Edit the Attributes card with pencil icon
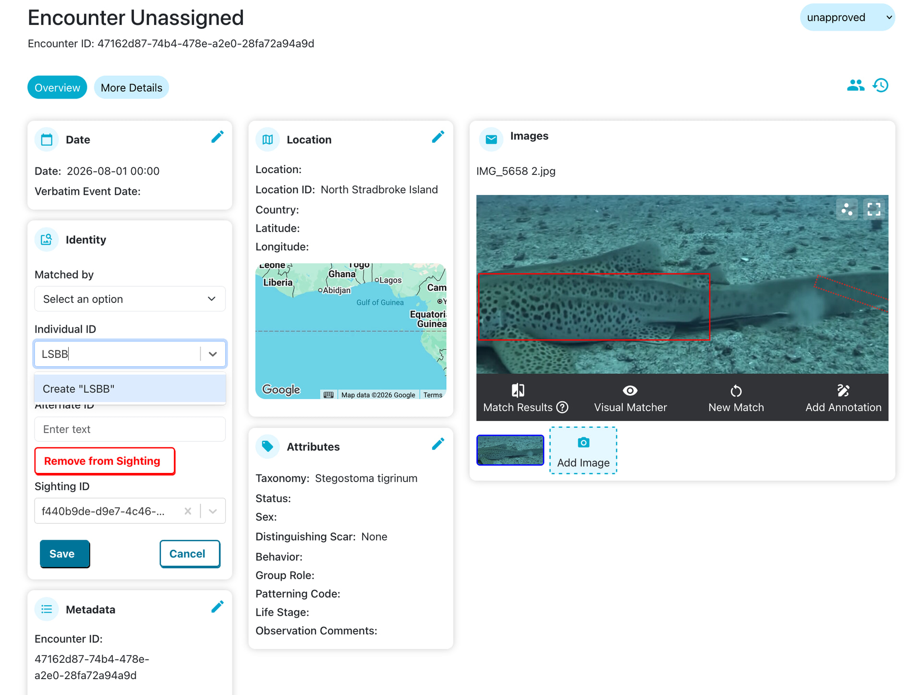922x695 pixels. coord(438,444)
